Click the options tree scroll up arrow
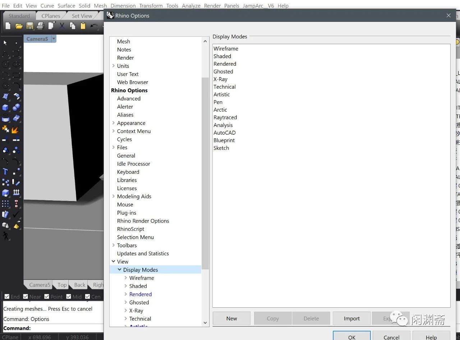 [x=205, y=41]
